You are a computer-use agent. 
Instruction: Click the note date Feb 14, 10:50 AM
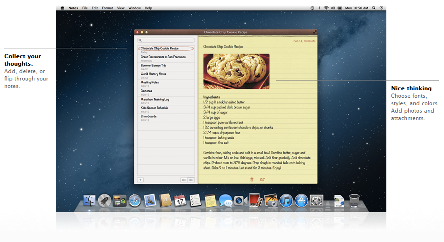(x=304, y=41)
